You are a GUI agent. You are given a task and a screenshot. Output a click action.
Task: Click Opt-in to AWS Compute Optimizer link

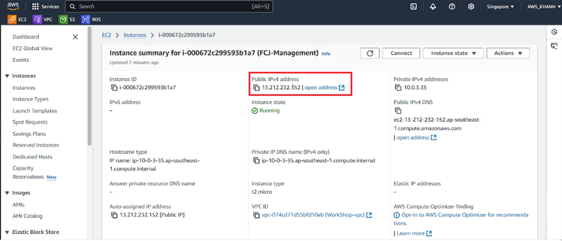click(x=465, y=219)
